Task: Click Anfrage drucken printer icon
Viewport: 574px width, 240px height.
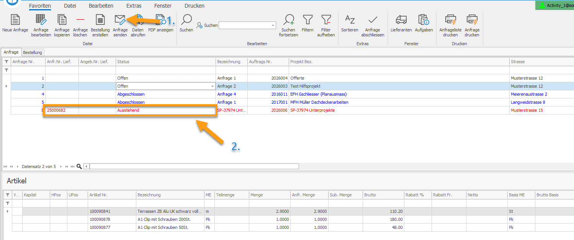Action: pos(472,20)
